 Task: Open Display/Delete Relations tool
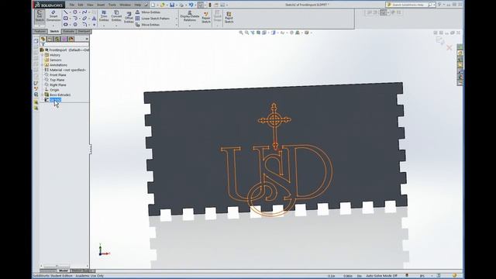pos(189,16)
